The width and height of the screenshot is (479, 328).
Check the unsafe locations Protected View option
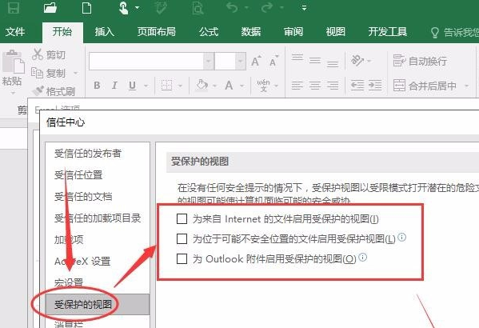[182, 238]
